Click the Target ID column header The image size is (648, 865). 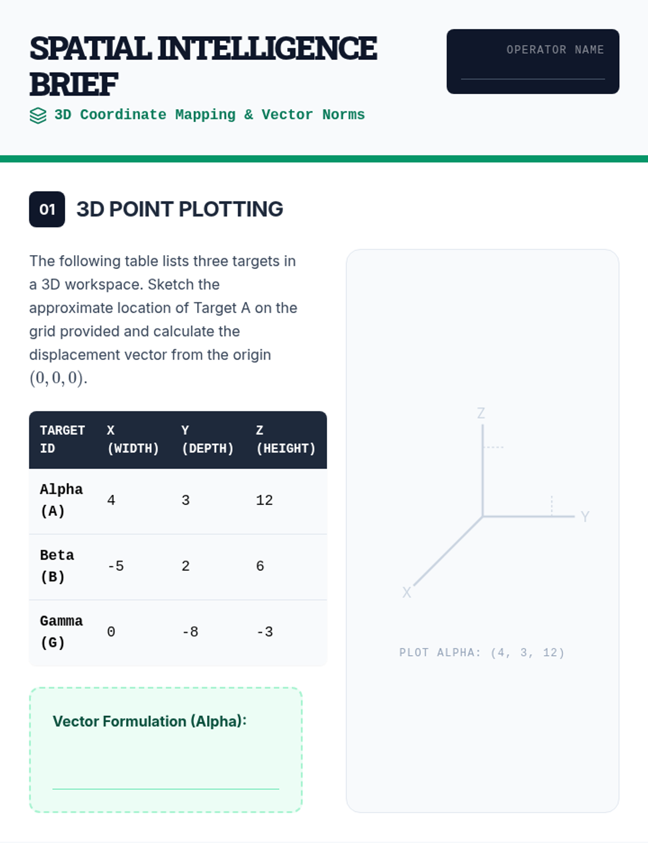pyautogui.click(x=62, y=440)
